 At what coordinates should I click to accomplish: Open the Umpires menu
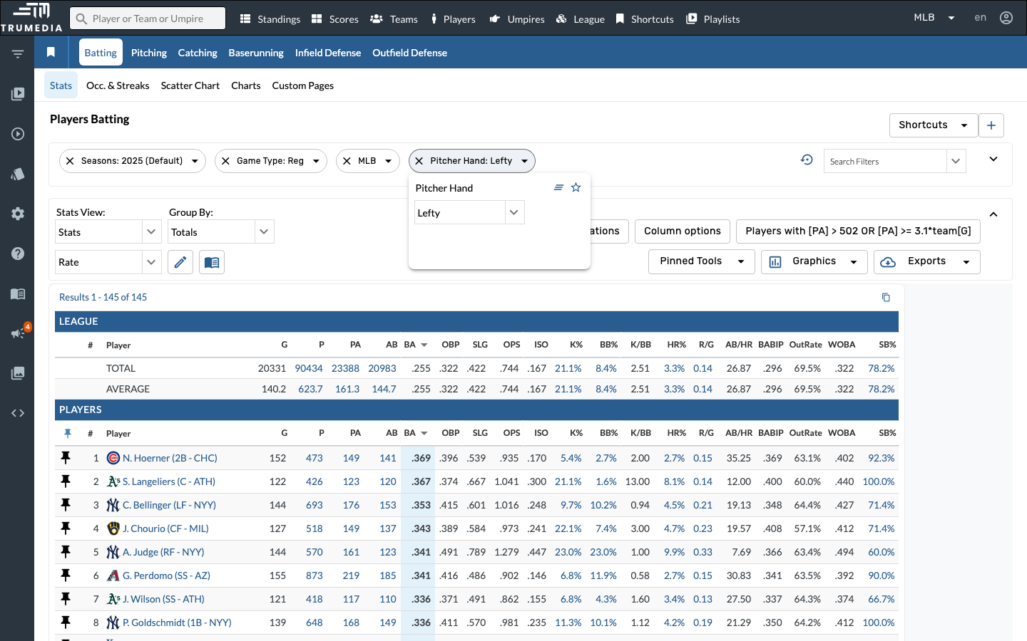point(517,19)
